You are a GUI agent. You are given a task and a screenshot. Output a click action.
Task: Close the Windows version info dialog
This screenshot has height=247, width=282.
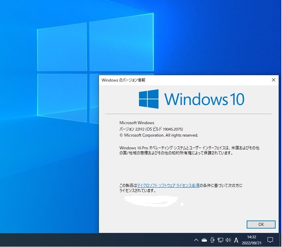pyautogui.click(x=273, y=80)
